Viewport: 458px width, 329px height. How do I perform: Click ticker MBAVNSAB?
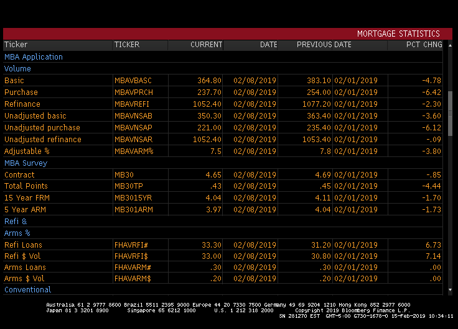tap(133, 116)
